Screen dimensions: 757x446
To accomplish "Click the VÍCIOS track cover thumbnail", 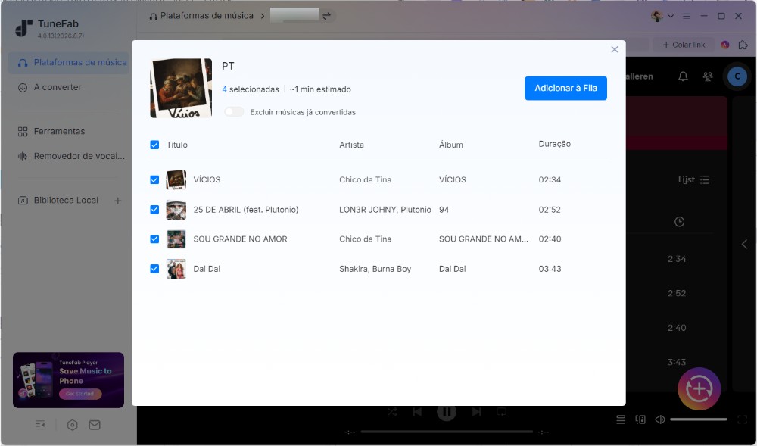I will tap(176, 179).
